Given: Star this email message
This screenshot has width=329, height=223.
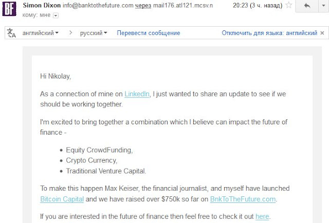Looking at the screenshot, I should [289, 5].
